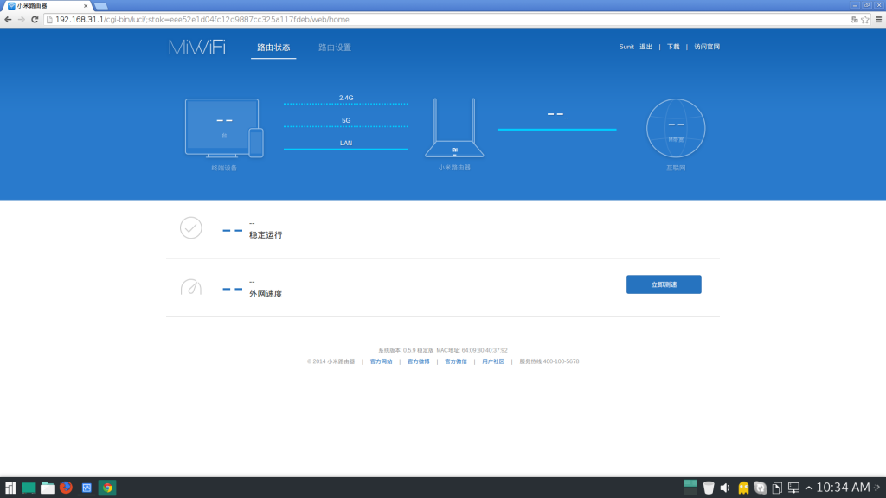This screenshot has width=886, height=498.
Task: Click the translate page icon in address bar
Action: [854, 20]
